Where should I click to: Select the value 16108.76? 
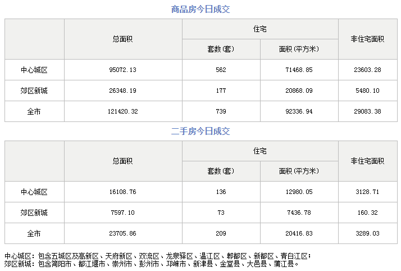point(123,192)
